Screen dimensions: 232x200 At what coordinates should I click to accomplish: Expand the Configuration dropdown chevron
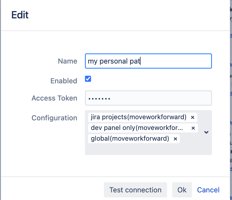pos(206,132)
